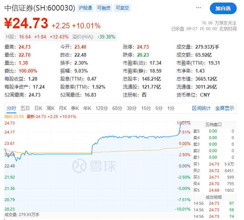Click the 可卖空 tag
Screen dimensions: 244x220
point(122,8)
